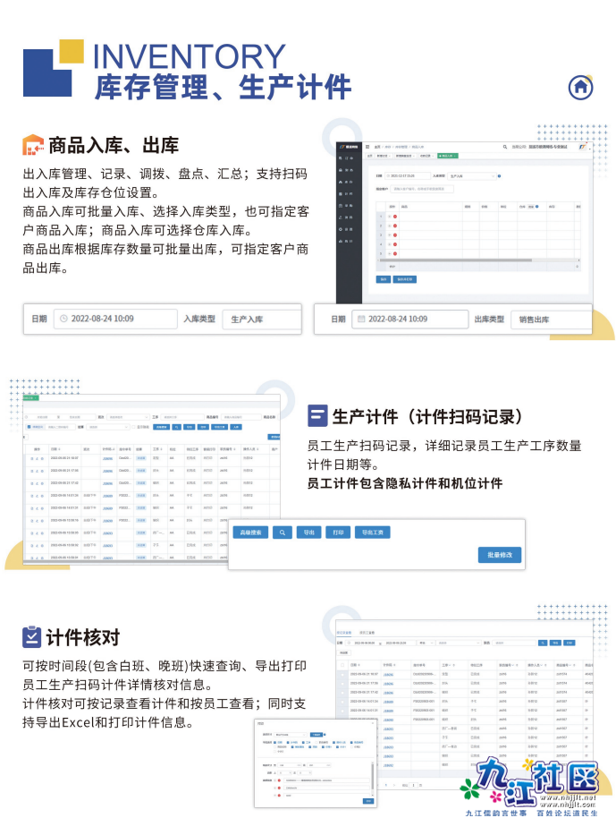
Task: Go to next page with pagination arrow
Action: tap(394, 785)
